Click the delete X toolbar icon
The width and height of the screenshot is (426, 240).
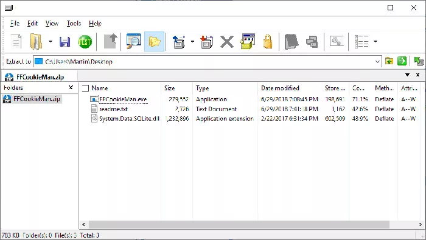(227, 42)
